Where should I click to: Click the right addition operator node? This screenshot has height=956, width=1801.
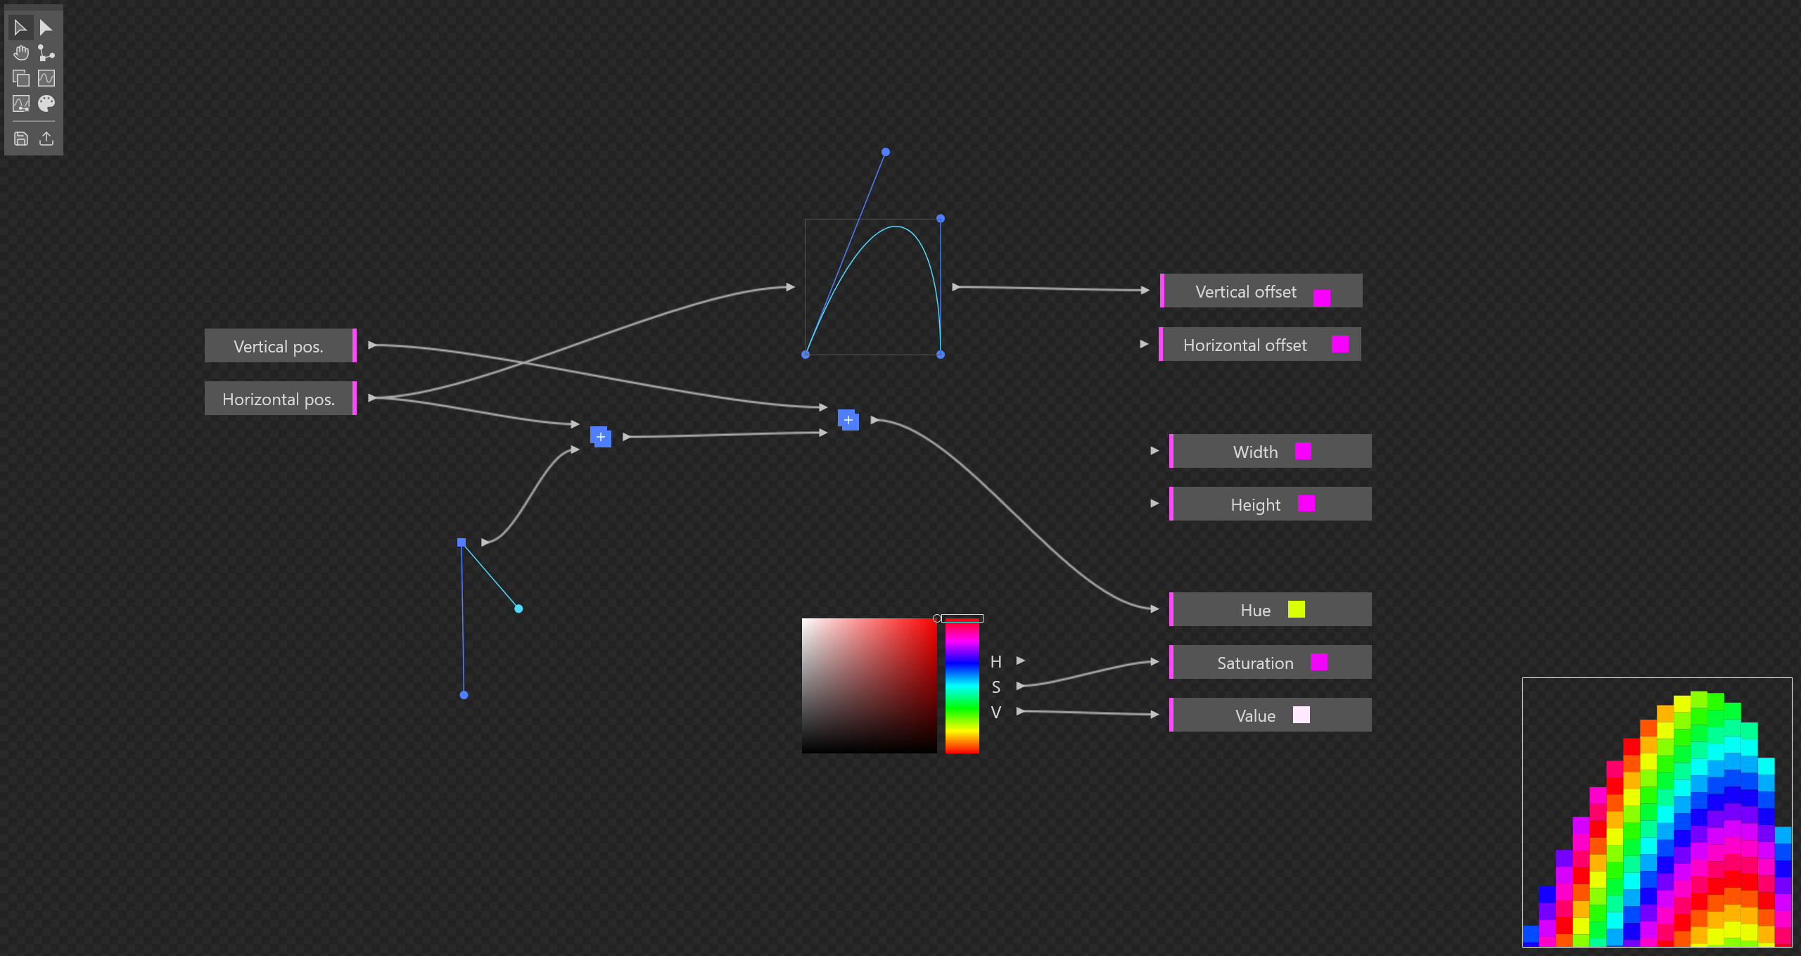(848, 420)
